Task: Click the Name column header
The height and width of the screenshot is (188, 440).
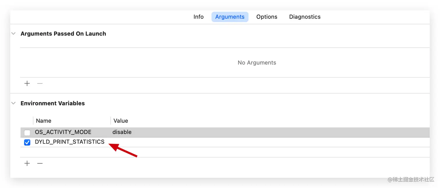Action: tap(44, 121)
